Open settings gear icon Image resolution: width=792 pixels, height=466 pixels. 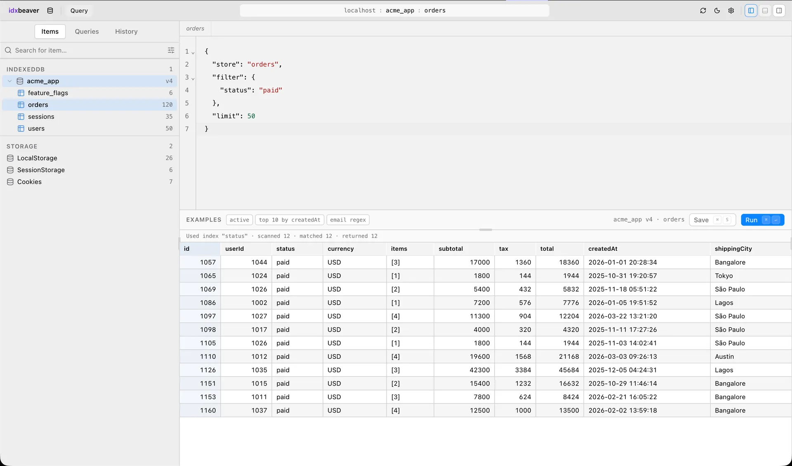tap(731, 11)
